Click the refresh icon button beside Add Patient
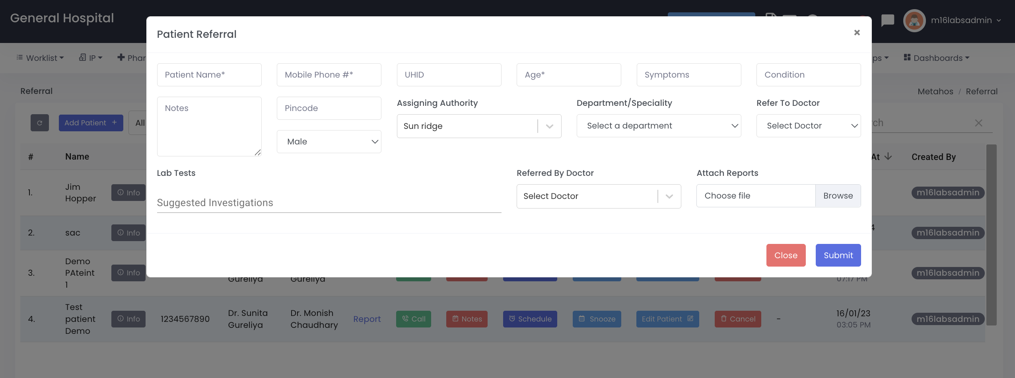This screenshot has height=378, width=1015. [40, 123]
